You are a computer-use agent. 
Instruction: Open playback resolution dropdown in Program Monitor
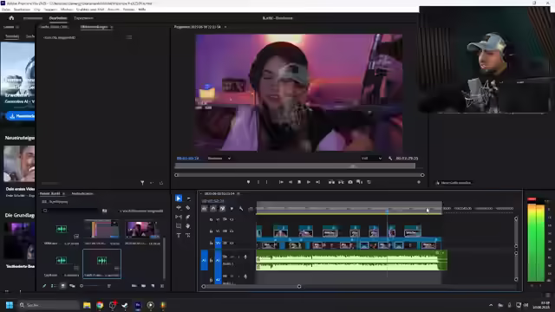371,158
